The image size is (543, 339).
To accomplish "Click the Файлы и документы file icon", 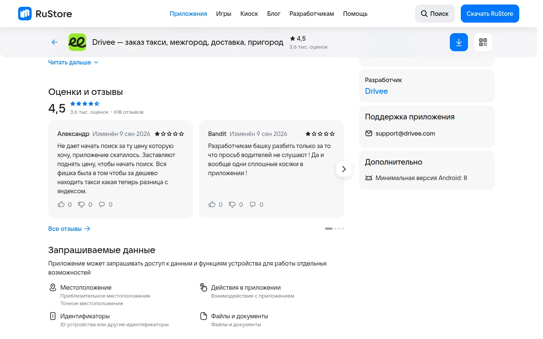I will point(204,316).
